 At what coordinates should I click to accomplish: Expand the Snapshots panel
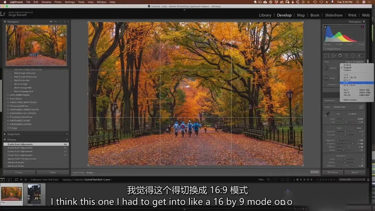5,134
